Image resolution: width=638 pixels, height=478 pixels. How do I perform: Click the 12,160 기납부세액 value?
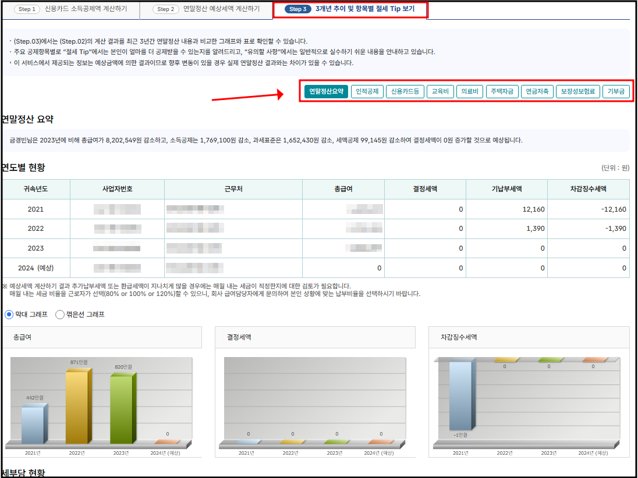point(533,209)
